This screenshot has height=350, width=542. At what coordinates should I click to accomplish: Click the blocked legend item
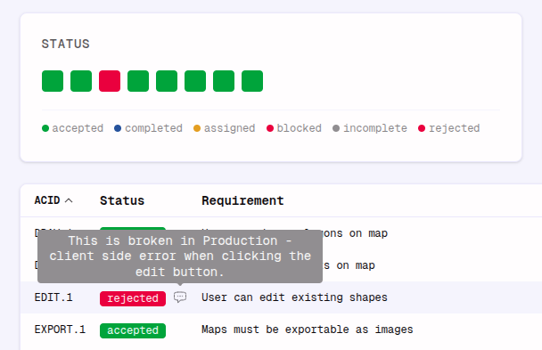point(294,128)
